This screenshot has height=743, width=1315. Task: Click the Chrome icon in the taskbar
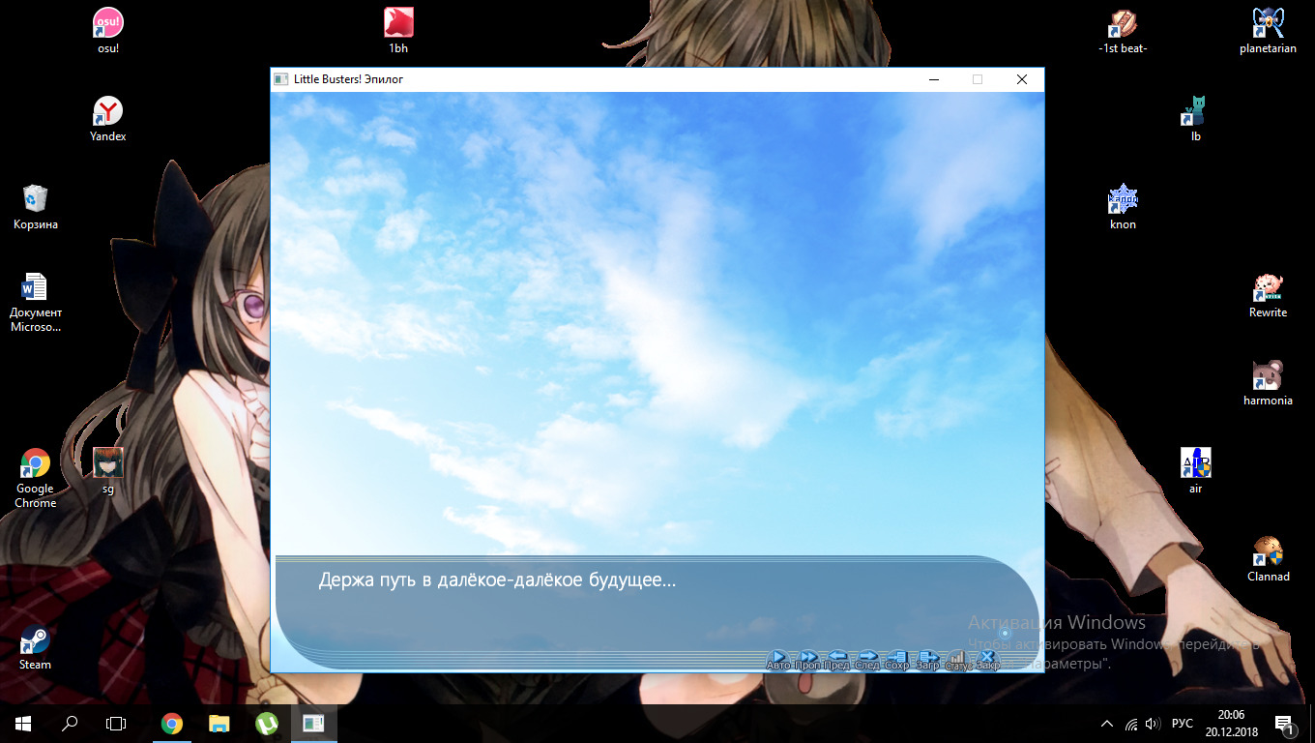pyautogui.click(x=172, y=723)
